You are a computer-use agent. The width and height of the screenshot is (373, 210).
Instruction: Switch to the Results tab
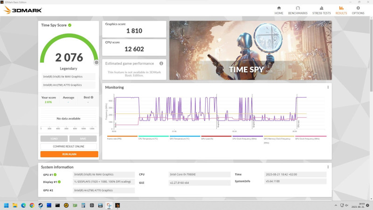[341, 10]
